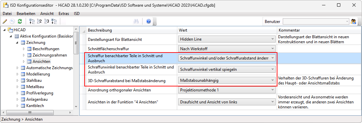This screenshot has width=362, height=123.
Task: Click the user management icon beside Benutzer
Action: [x=353, y=21]
